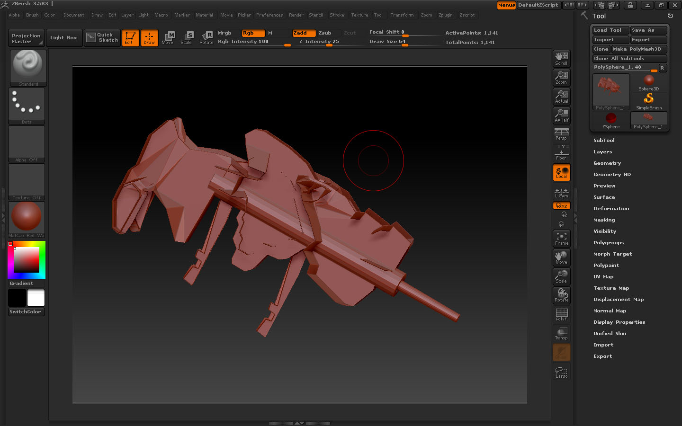Click the Load Tool button
The height and width of the screenshot is (426, 682).
610,30
